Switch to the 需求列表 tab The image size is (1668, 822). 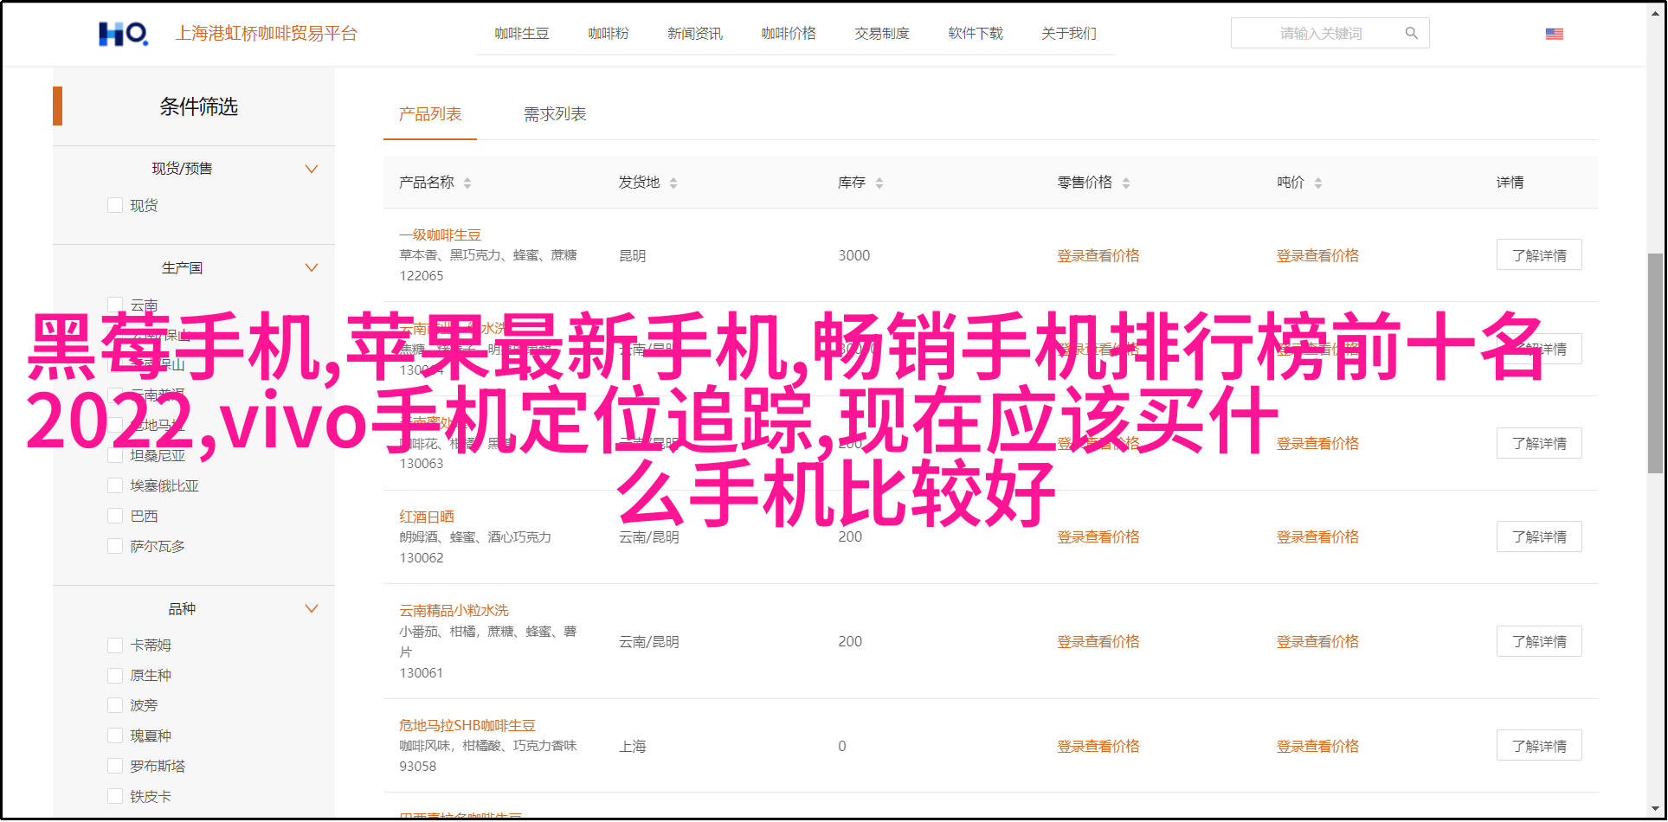click(x=555, y=114)
